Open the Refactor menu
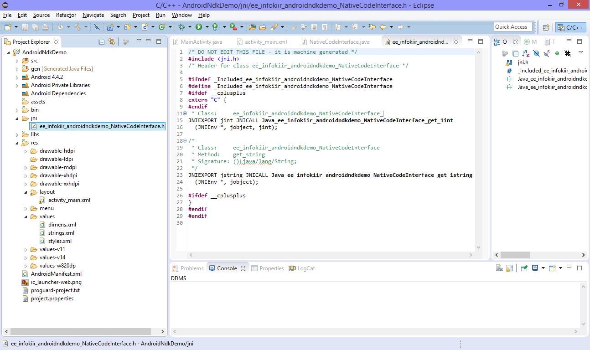The image size is (590, 350). (x=66, y=15)
